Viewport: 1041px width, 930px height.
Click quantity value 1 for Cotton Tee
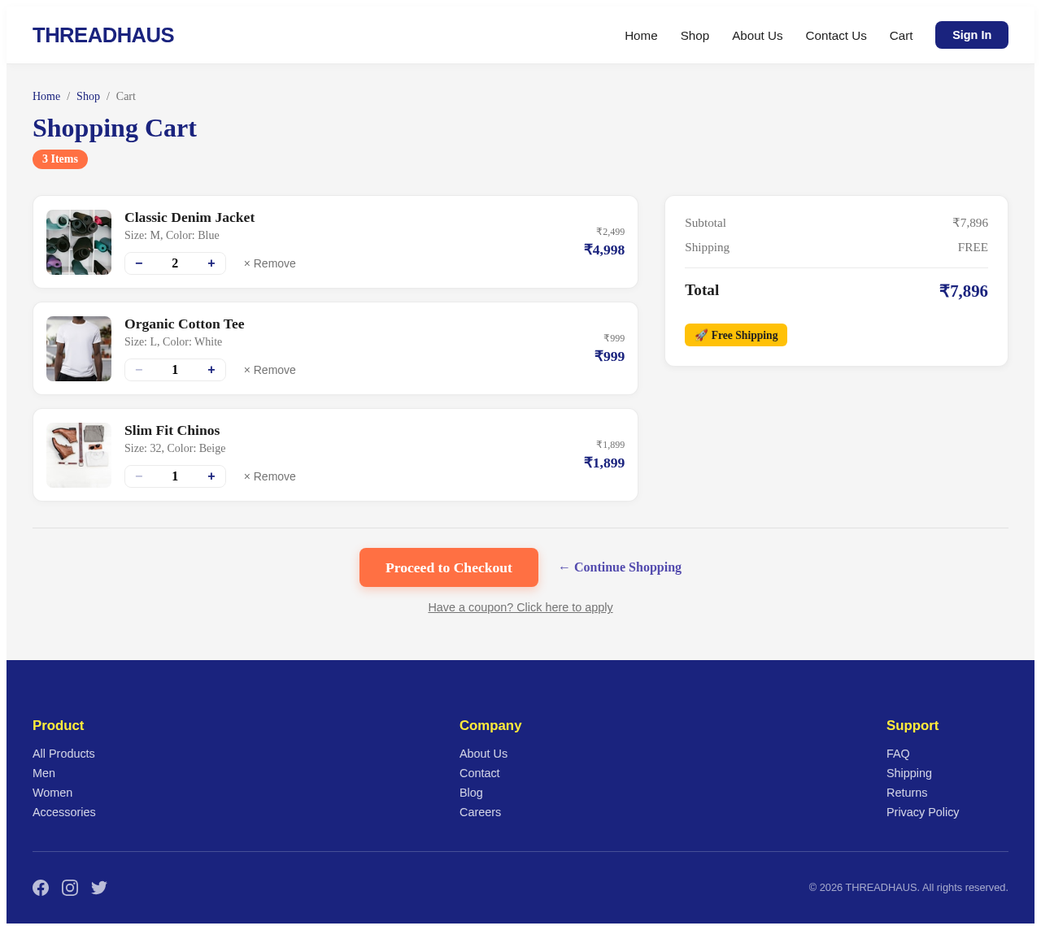(x=175, y=370)
